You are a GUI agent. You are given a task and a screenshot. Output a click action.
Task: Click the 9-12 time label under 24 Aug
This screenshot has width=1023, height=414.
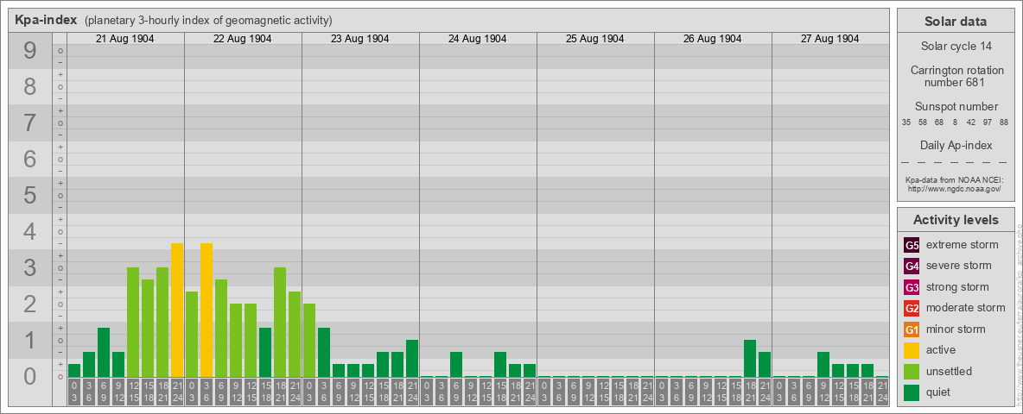(471, 392)
